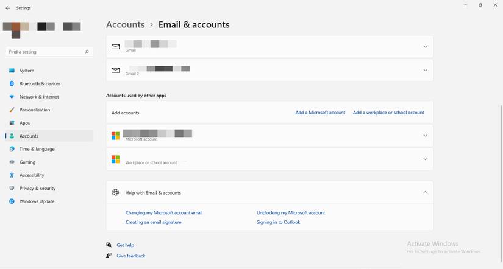Expand the Microsoft account entry chevron
The height and width of the screenshot is (269, 503).
[x=426, y=136]
